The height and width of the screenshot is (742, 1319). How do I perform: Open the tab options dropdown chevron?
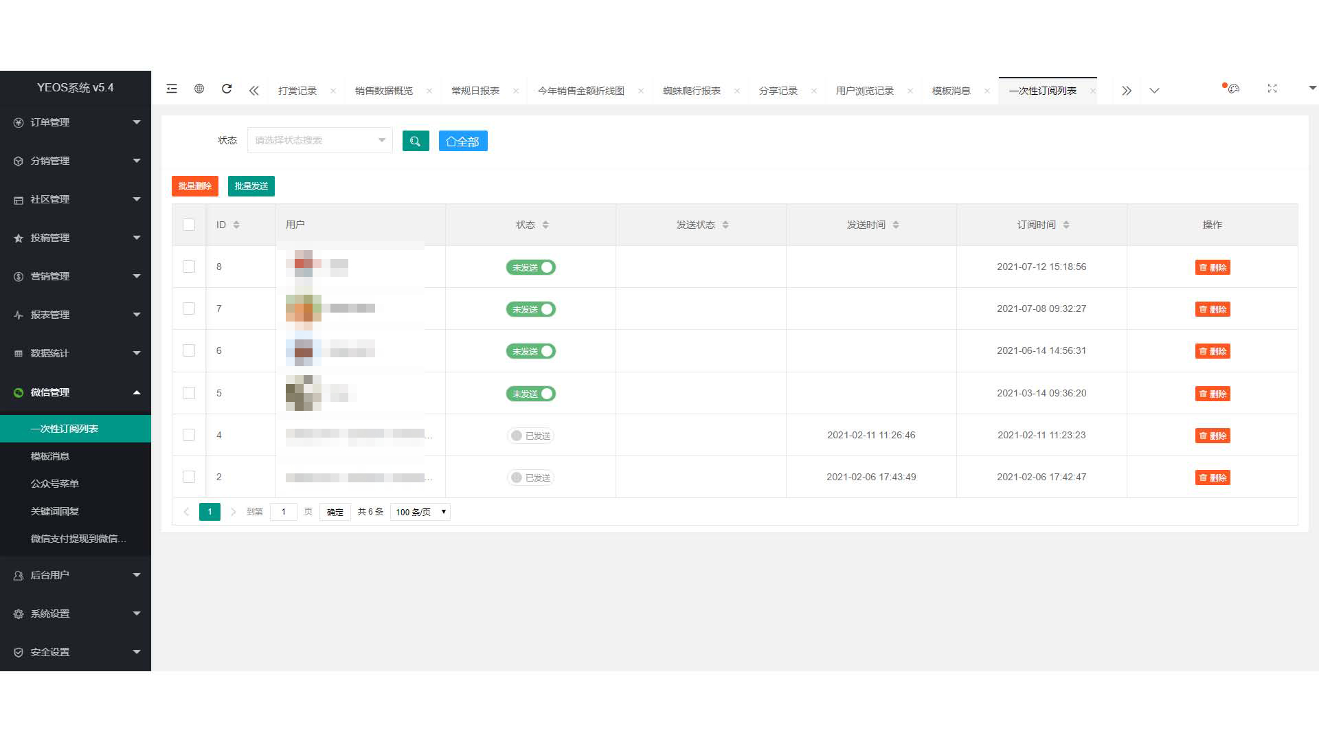tap(1154, 91)
